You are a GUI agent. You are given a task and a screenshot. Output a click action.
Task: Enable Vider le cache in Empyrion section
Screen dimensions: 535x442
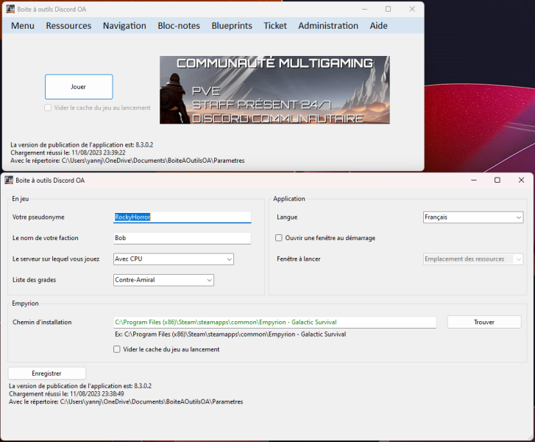[117, 349]
